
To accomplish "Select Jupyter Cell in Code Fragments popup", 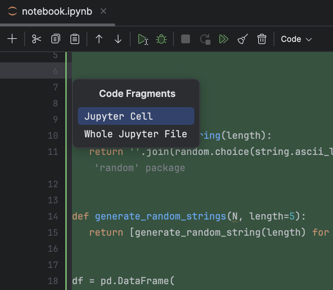I will point(136,116).
